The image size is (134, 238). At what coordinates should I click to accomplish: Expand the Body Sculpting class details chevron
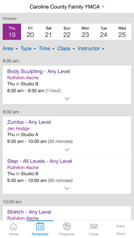pyautogui.click(x=67, y=99)
